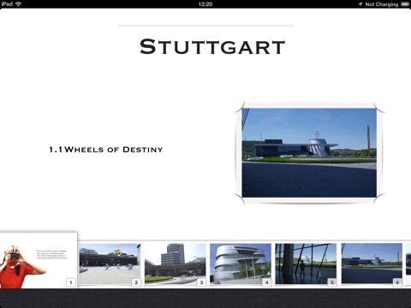Jump to page 3 thumbnail
The width and height of the screenshot is (411, 308).
point(176,264)
